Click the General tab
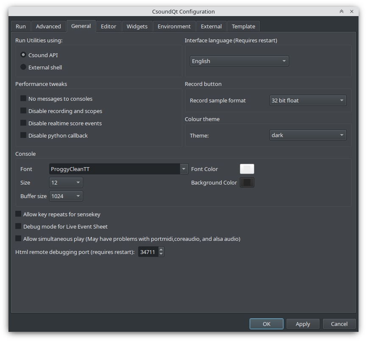Screen dimensions: 367x342 [x=81, y=26]
